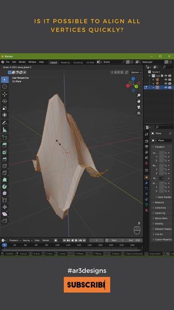The image size is (174, 310).
Task: Hide the highlighted outliner object's eye
Action: 166,87
